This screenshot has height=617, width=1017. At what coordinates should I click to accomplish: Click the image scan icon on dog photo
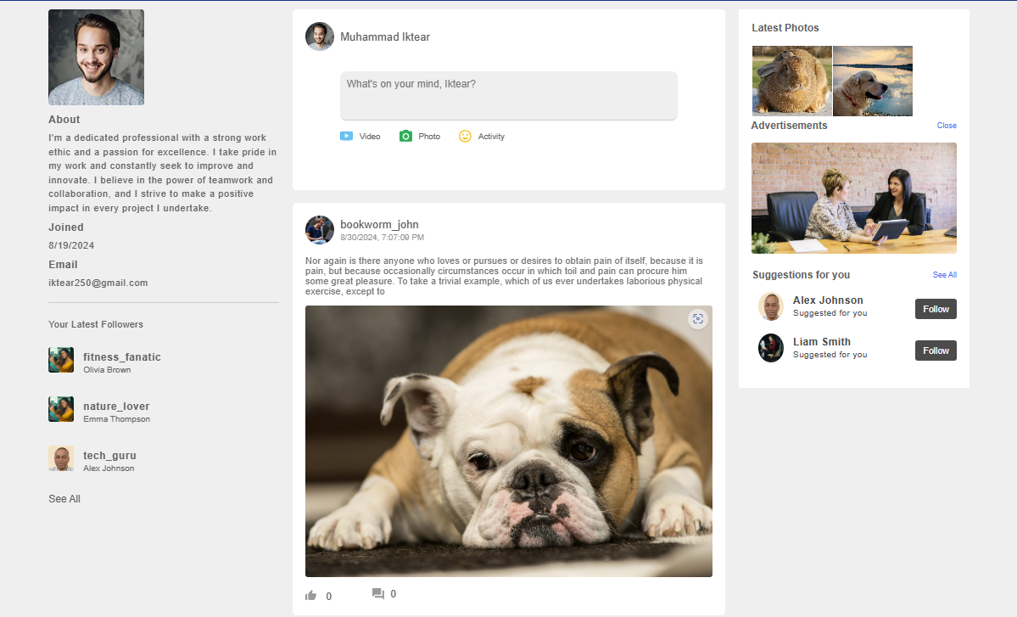coord(698,319)
